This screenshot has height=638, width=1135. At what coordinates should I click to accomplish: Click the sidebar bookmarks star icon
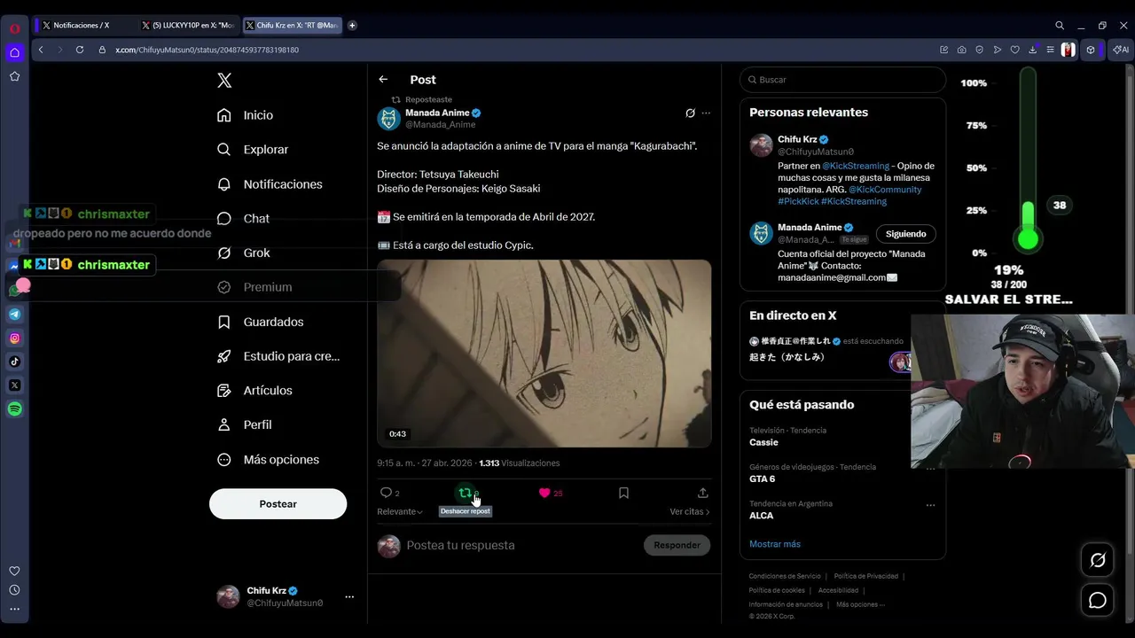[x=15, y=76]
